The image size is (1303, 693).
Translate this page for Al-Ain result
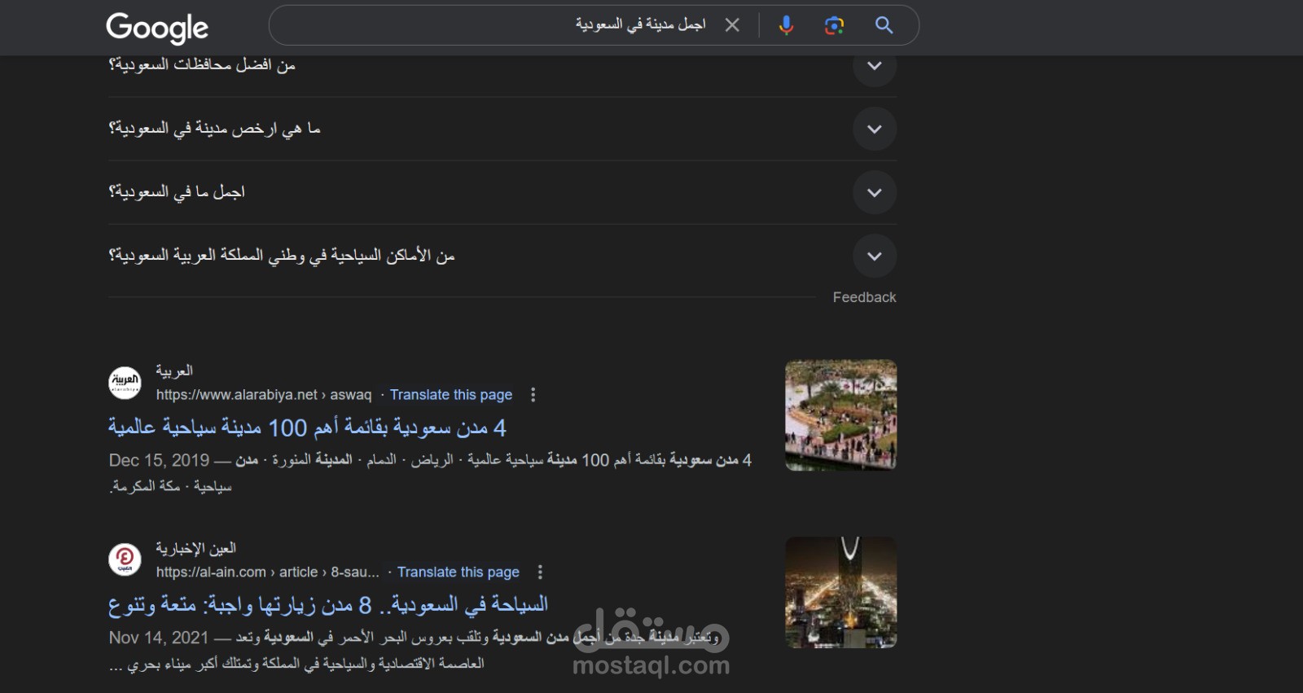click(458, 572)
